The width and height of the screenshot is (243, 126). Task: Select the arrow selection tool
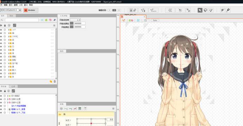200,10
